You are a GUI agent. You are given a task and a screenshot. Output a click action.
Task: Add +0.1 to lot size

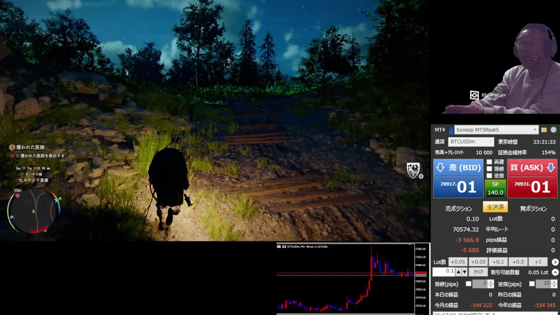click(x=498, y=262)
